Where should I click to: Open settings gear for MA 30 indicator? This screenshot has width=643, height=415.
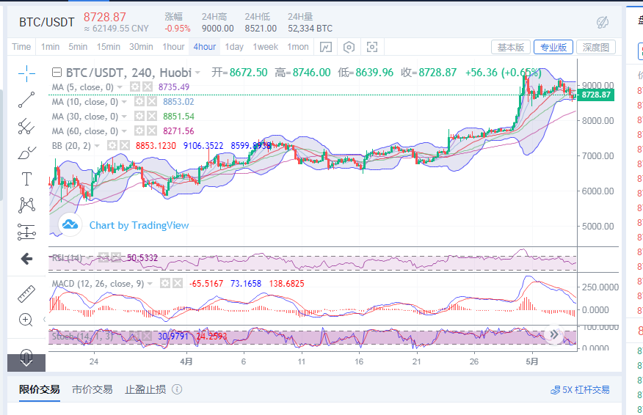[x=139, y=117]
